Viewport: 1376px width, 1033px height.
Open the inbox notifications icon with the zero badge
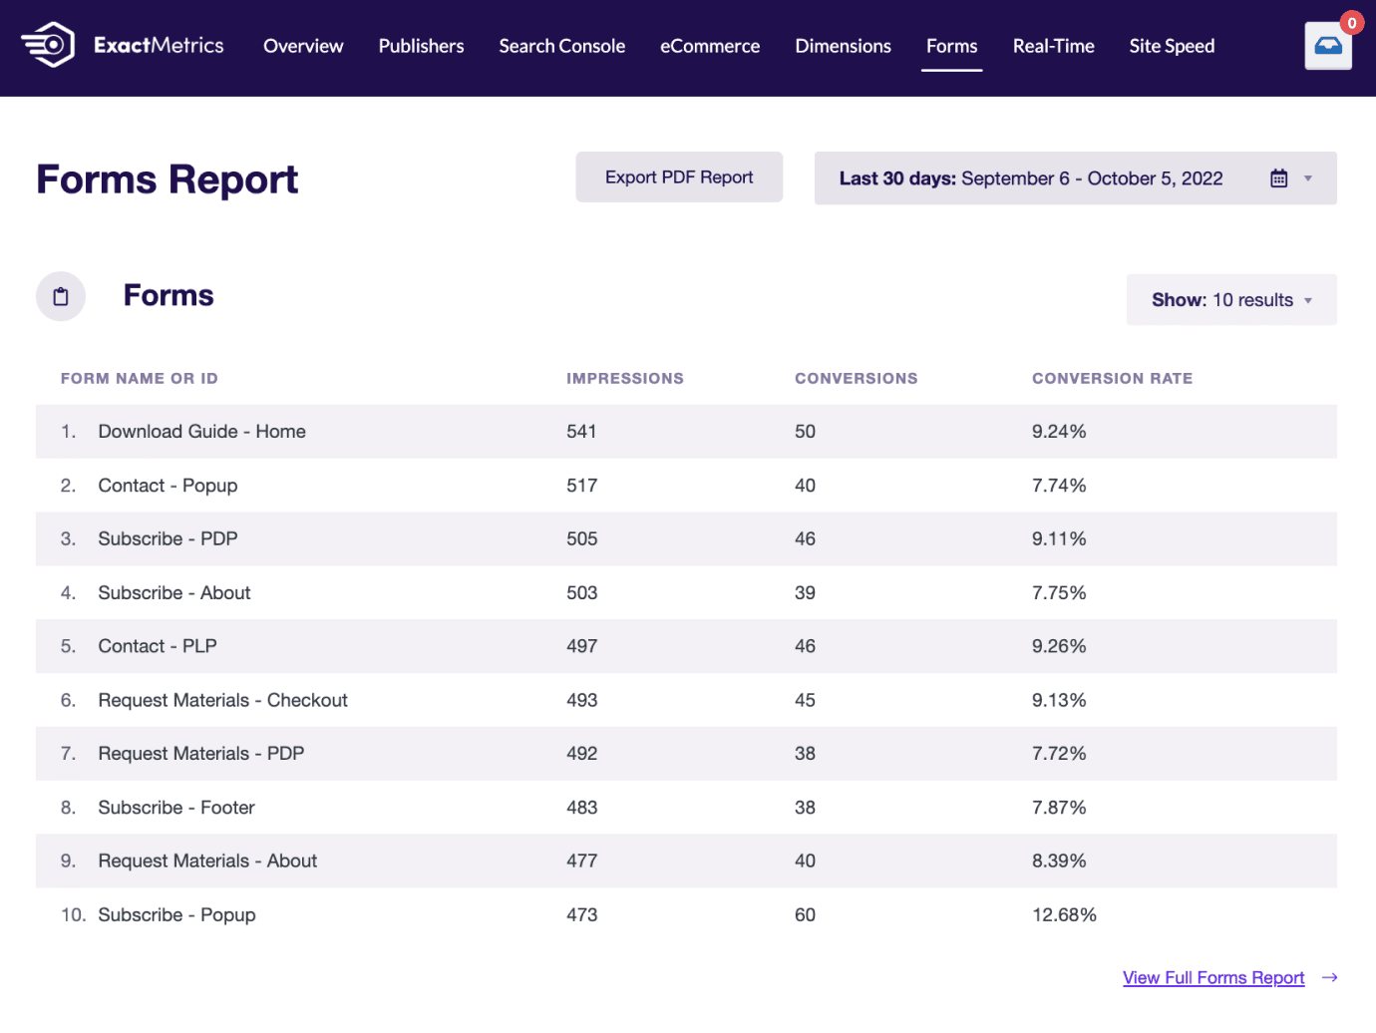(1327, 46)
